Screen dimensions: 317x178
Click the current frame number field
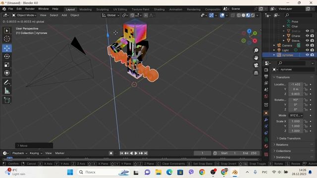[202, 153]
